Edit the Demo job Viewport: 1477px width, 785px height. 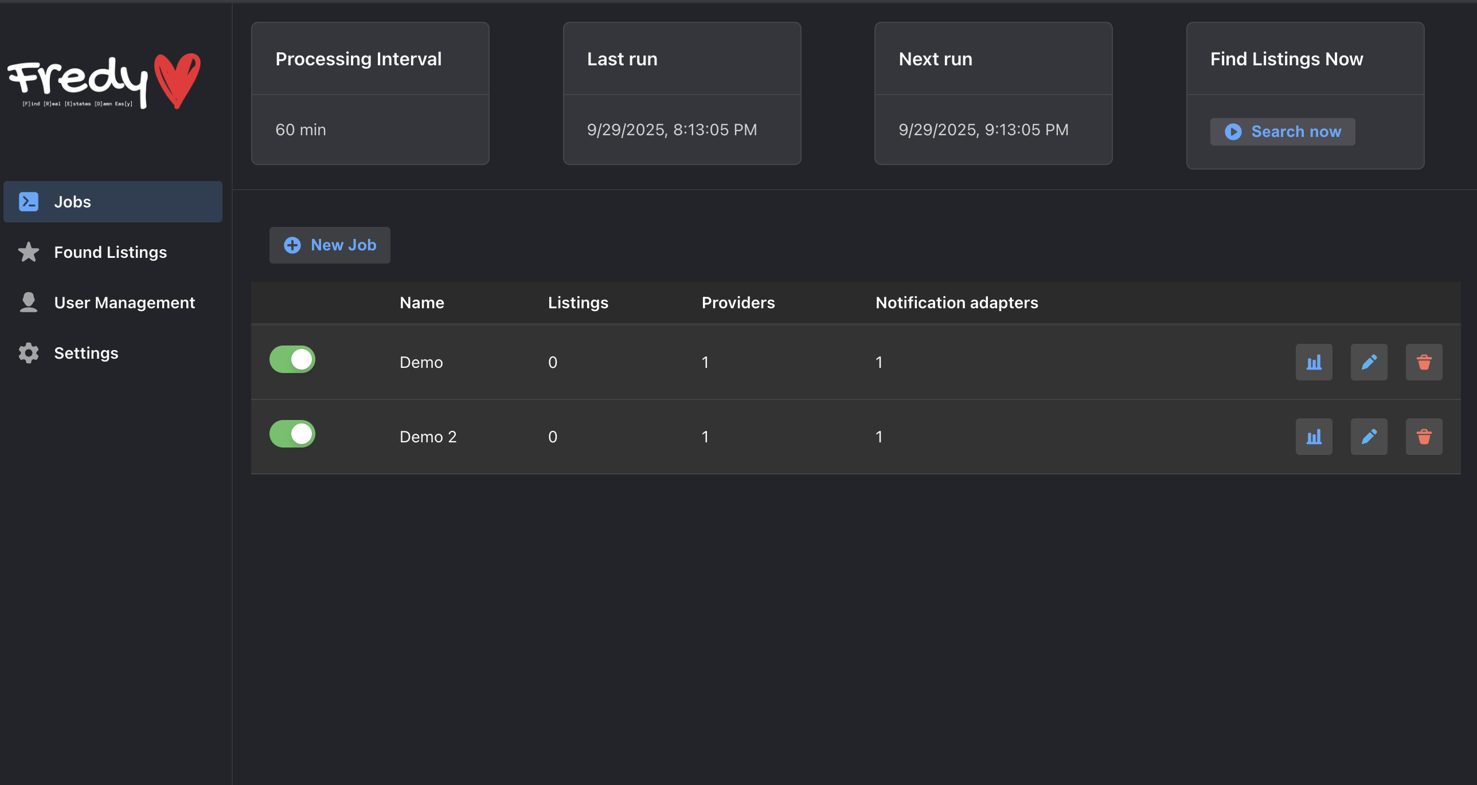[x=1369, y=362]
